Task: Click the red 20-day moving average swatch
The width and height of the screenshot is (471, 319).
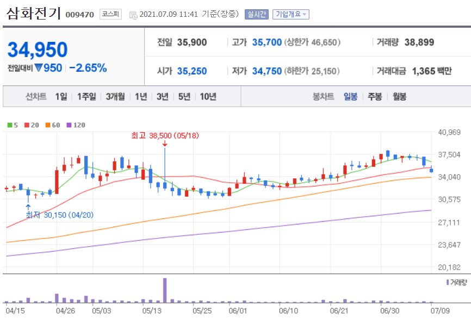Action: pos(27,125)
